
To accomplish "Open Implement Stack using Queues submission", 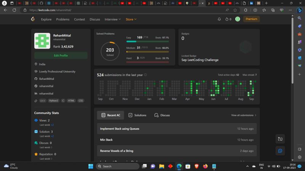I will tap(177, 129).
